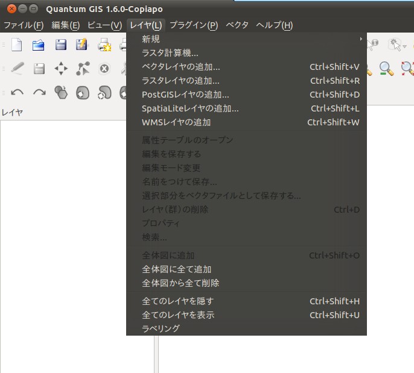
Task: Click the toggle editing pencil icon
Action: [18, 69]
